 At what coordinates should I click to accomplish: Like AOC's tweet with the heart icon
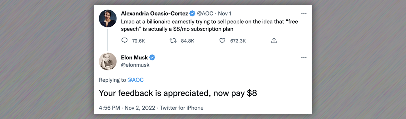pyautogui.click(x=222, y=40)
